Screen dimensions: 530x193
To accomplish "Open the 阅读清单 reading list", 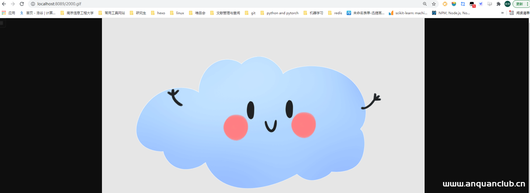I will (x=519, y=13).
